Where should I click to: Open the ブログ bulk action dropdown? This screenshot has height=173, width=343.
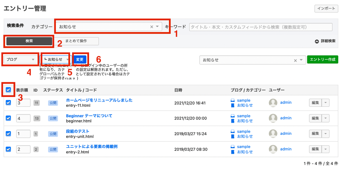click(x=20, y=59)
